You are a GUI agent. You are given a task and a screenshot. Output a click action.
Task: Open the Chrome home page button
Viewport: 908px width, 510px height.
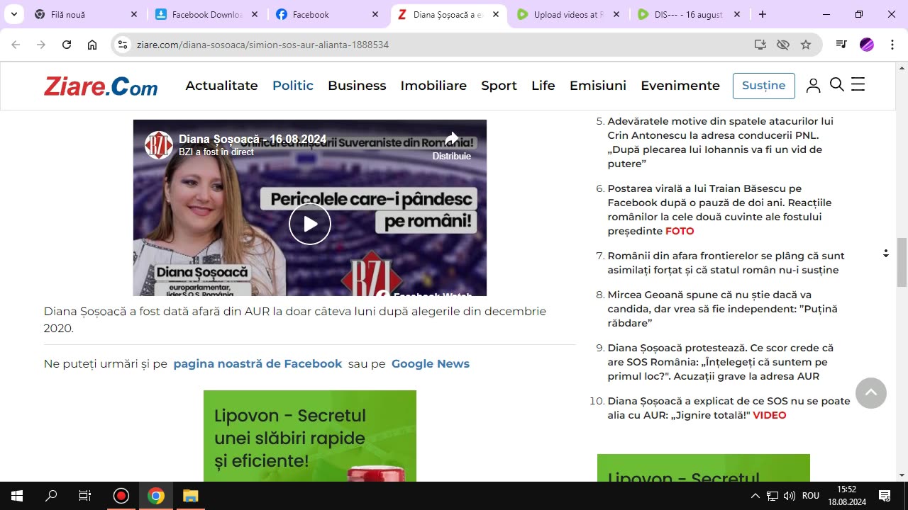point(92,45)
